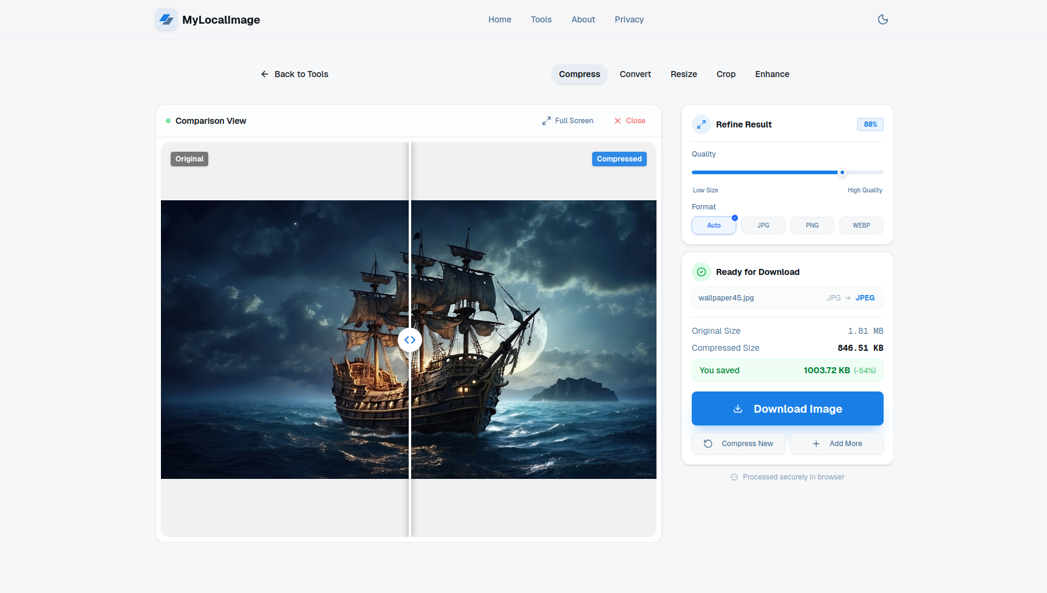
Task: Click the restart icon beside Compress New
Action: pyautogui.click(x=708, y=444)
